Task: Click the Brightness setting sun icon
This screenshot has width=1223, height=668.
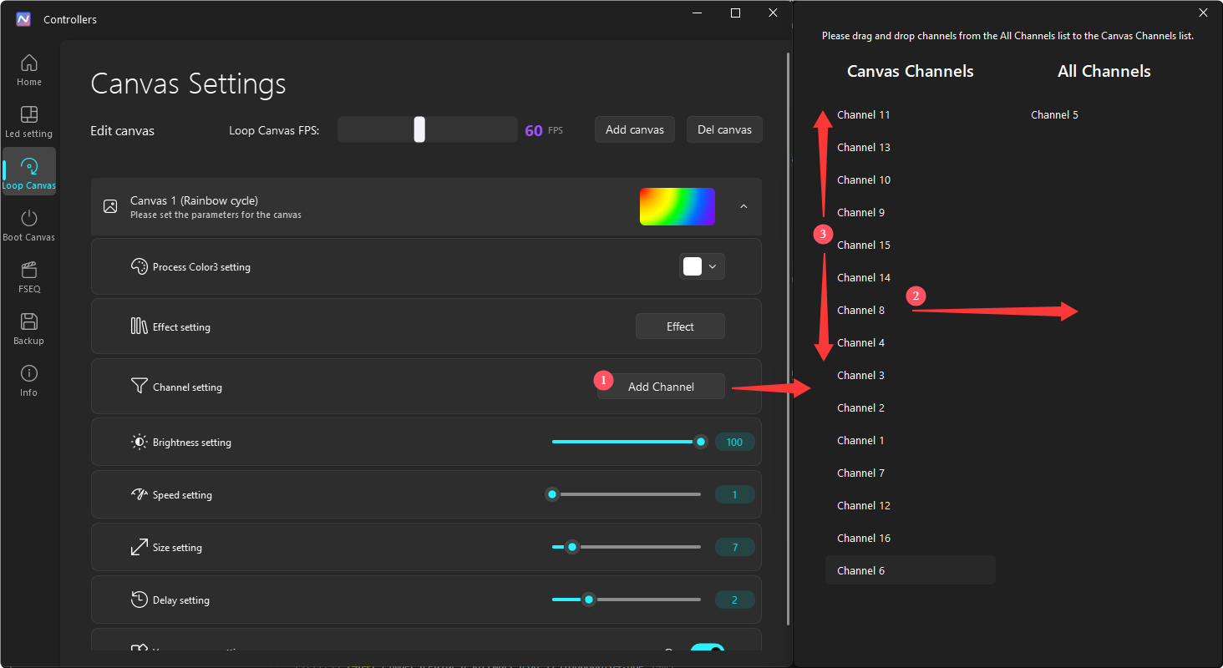Action: tap(139, 442)
